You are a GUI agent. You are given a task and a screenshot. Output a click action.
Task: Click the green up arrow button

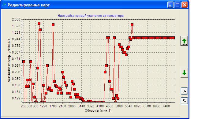click(184, 41)
